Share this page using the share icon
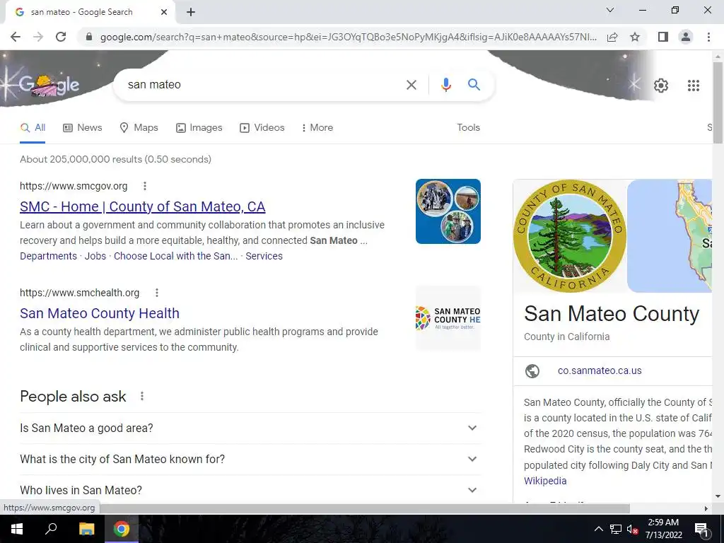The height and width of the screenshot is (543, 724). pos(612,37)
